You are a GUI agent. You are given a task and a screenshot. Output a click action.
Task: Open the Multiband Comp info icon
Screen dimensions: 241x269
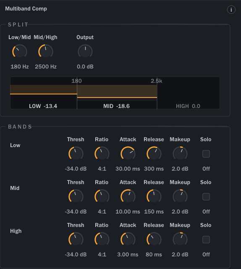[x=231, y=10]
